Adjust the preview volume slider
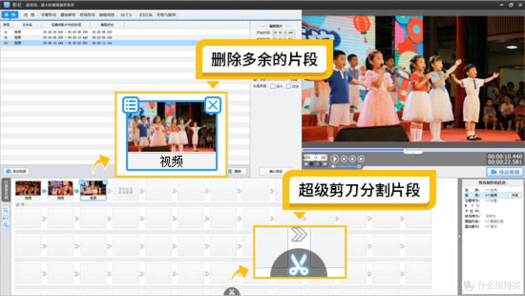The image size is (525, 296). [x=349, y=166]
